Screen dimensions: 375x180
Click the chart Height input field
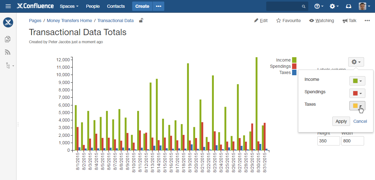[329, 141]
